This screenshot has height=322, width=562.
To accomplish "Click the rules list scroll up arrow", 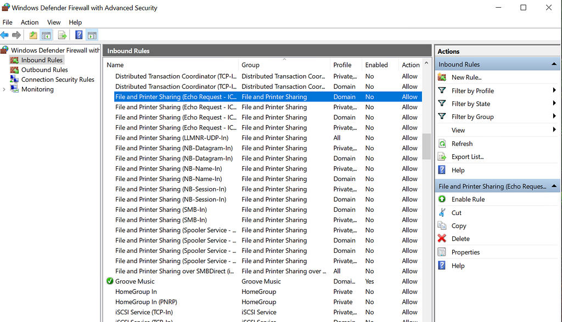I will tap(426, 63).
